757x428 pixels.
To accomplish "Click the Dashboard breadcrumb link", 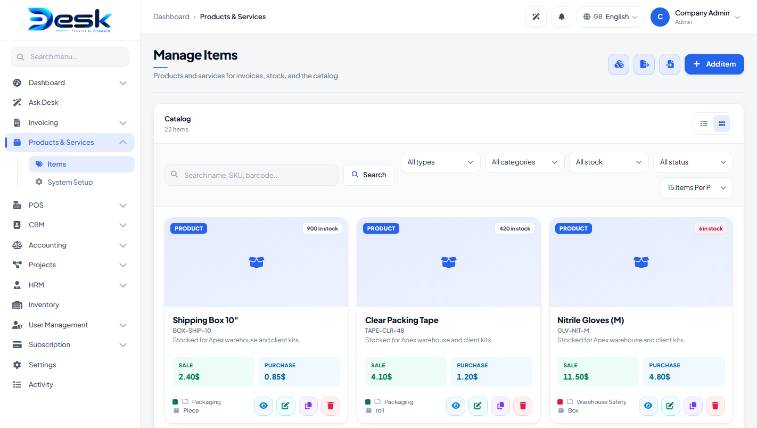I will click(x=171, y=17).
